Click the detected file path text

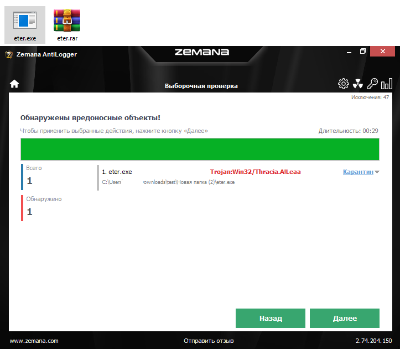(x=168, y=182)
